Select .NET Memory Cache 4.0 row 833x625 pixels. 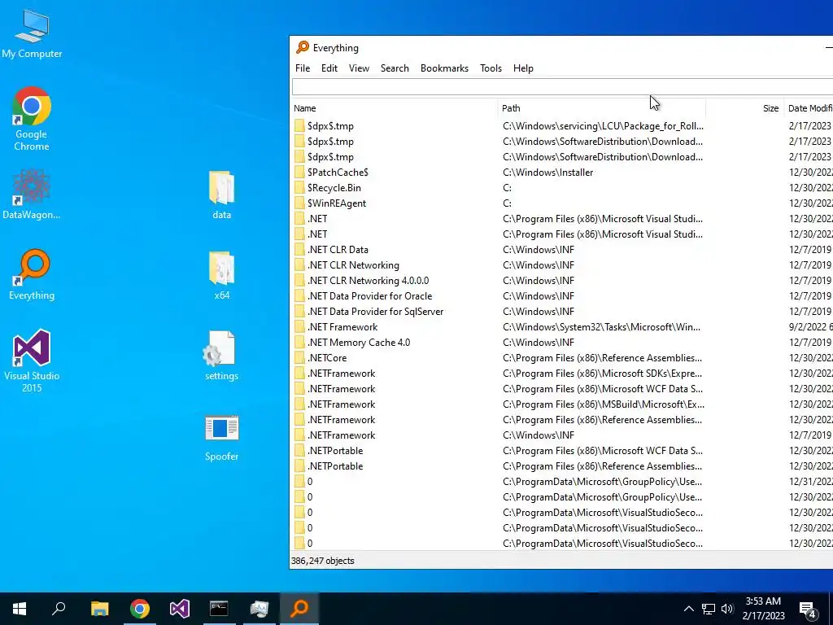pyautogui.click(x=562, y=343)
